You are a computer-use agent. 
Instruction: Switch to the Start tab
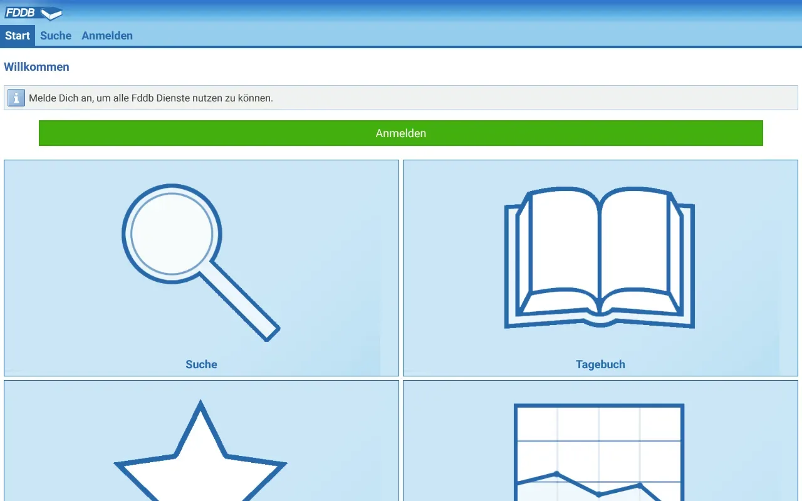(x=18, y=36)
